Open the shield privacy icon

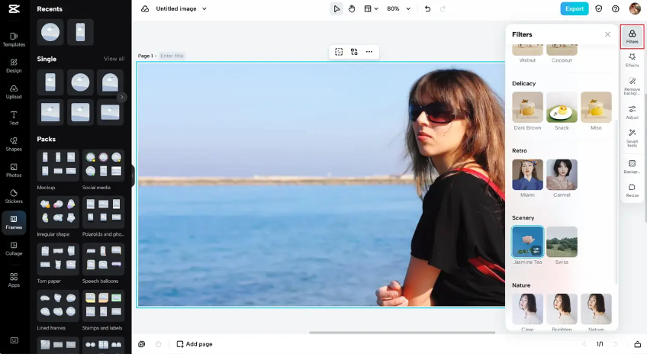tap(599, 8)
